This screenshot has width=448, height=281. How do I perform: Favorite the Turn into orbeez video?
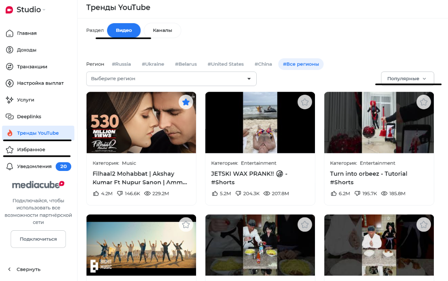(x=424, y=102)
